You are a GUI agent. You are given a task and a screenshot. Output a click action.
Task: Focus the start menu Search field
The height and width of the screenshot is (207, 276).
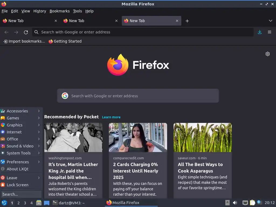pyautogui.click(x=21, y=194)
